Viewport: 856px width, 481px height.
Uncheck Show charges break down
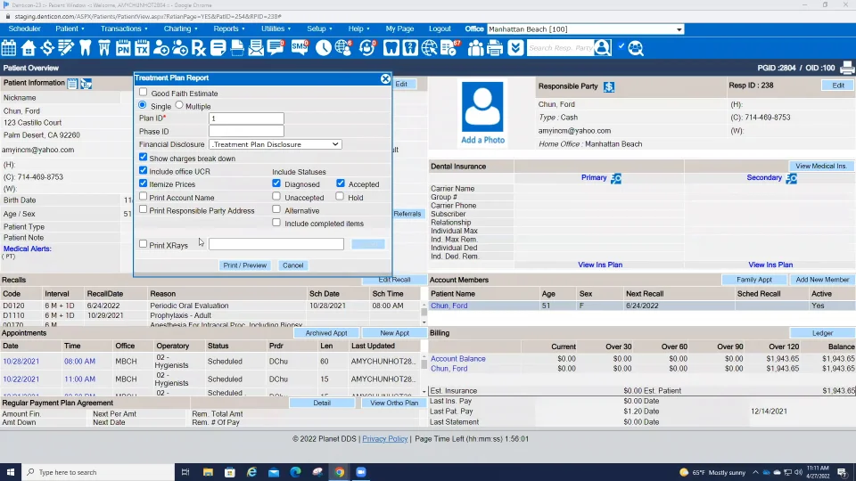pyautogui.click(x=143, y=157)
